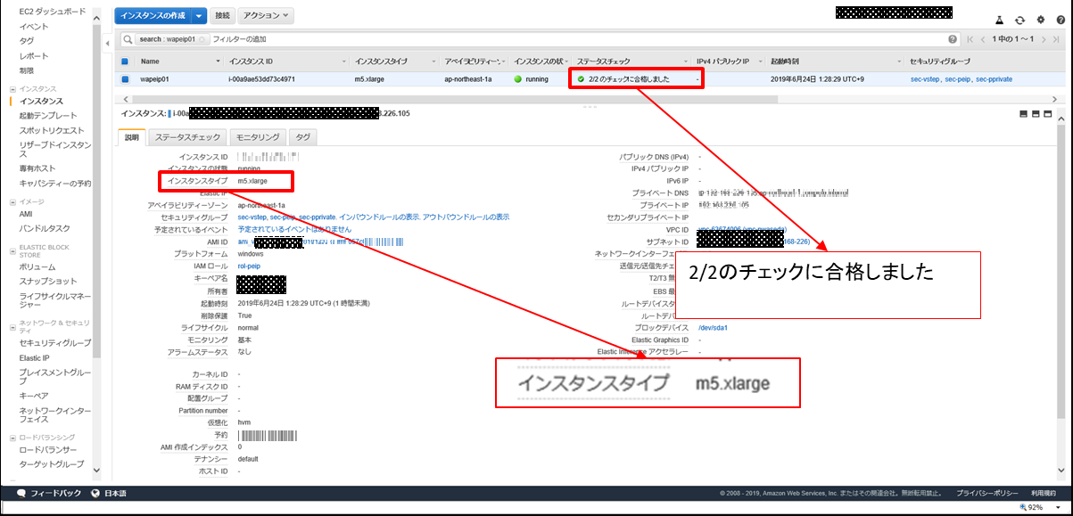Image resolution: width=1073 pixels, height=516 pixels.
Task: Click the experiments flask icon
Action: pyautogui.click(x=1000, y=20)
